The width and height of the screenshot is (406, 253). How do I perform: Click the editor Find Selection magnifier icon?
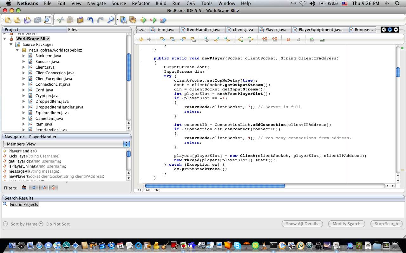pos(173,40)
